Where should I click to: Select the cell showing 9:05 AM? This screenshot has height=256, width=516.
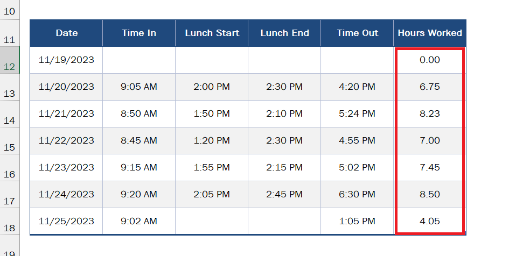coord(139,87)
